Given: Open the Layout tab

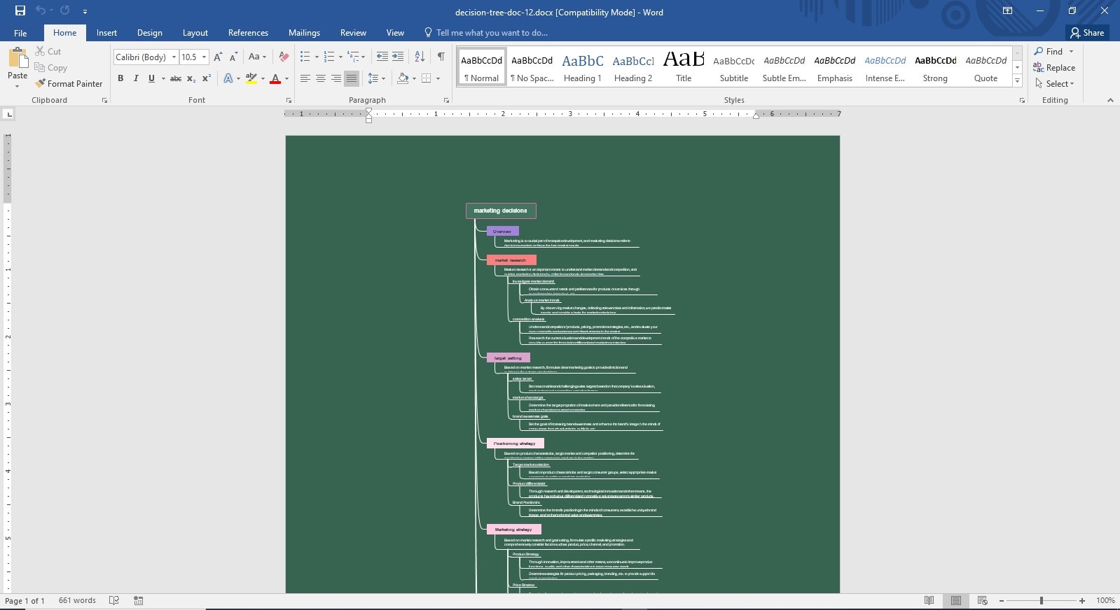Looking at the screenshot, I should (195, 33).
